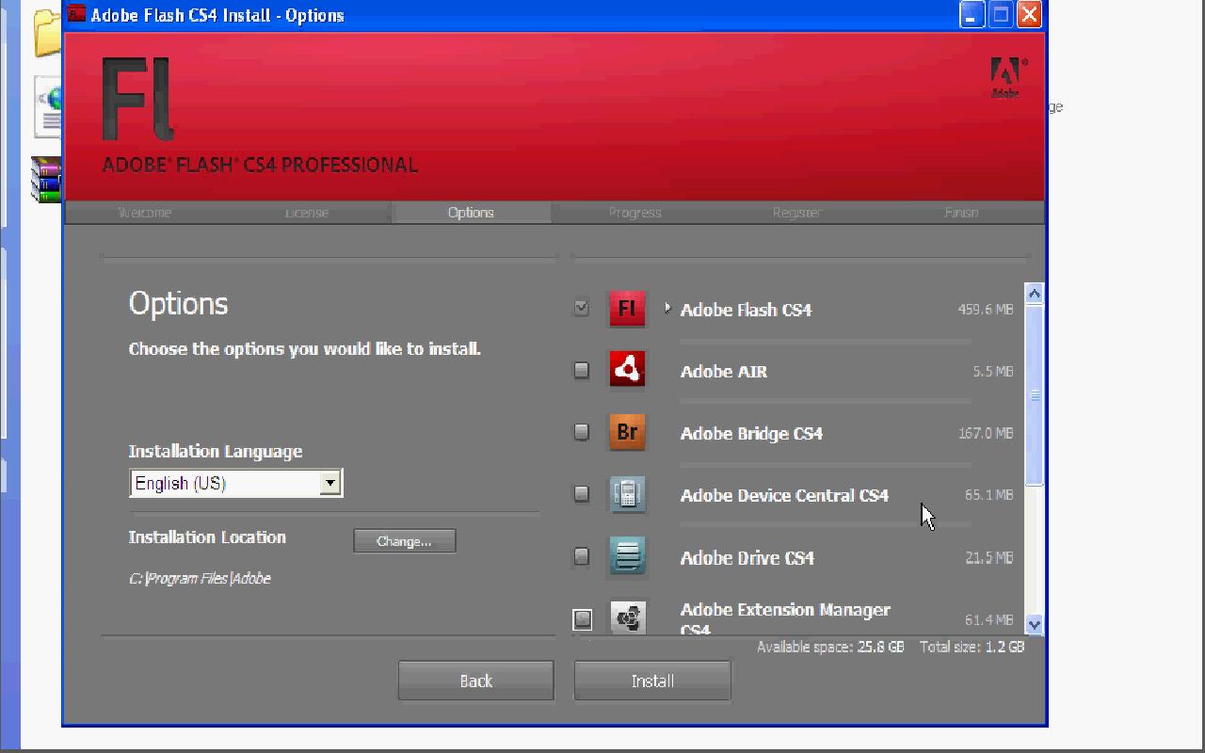Click the WinRAR archive icon on the desktop

(x=47, y=179)
